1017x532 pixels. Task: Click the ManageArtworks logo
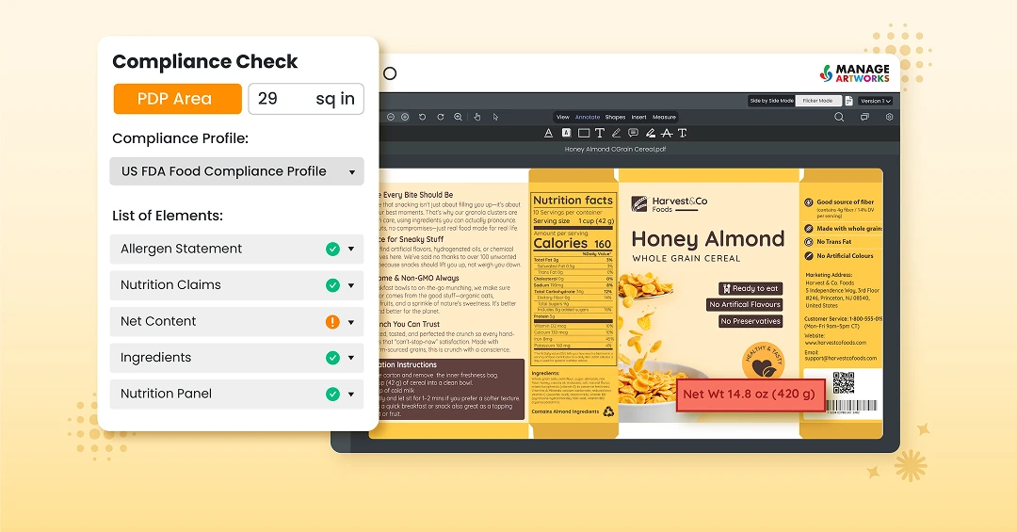pyautogui.click(x=855, y=73)
